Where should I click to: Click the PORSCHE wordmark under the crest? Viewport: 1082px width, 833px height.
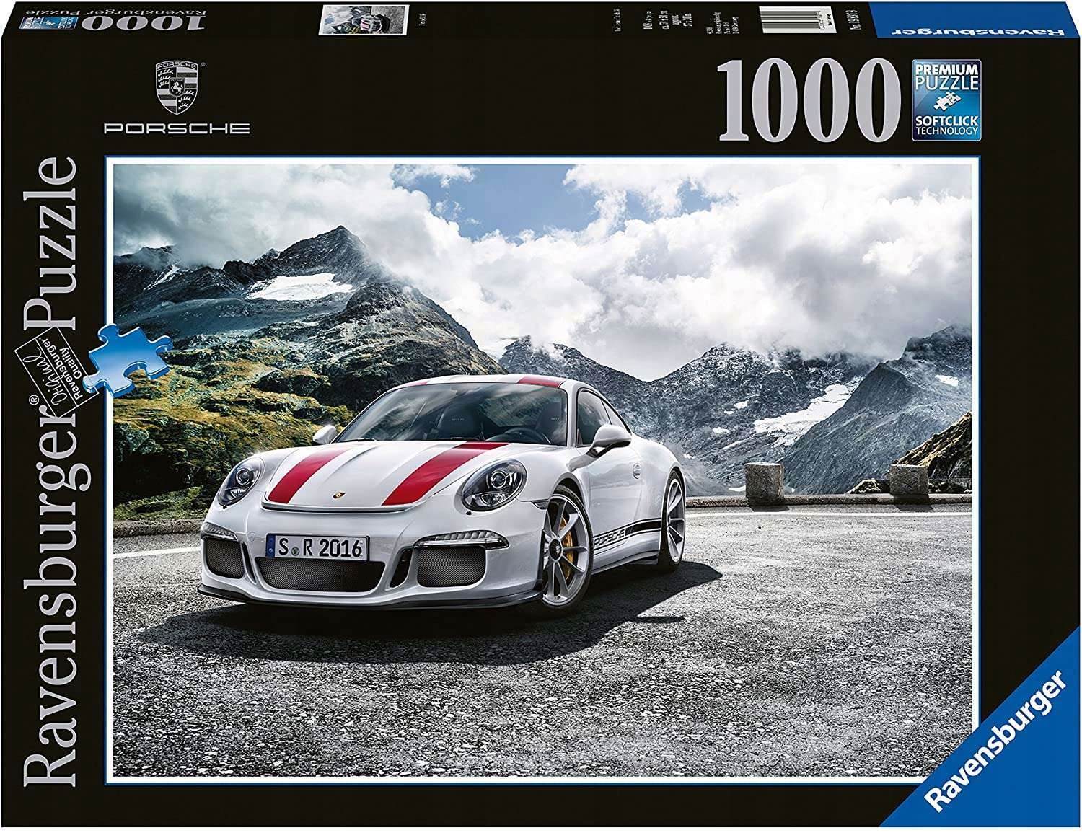175,128
